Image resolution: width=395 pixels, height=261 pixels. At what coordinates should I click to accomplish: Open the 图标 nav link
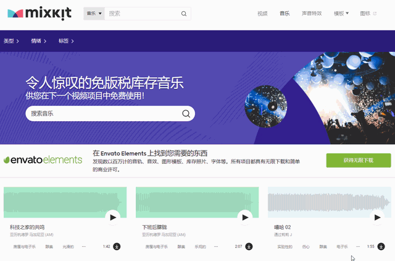[365, 14]
